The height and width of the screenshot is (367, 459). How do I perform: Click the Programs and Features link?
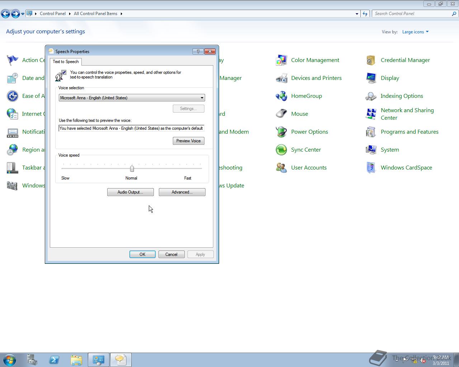[x=410, y=132]
